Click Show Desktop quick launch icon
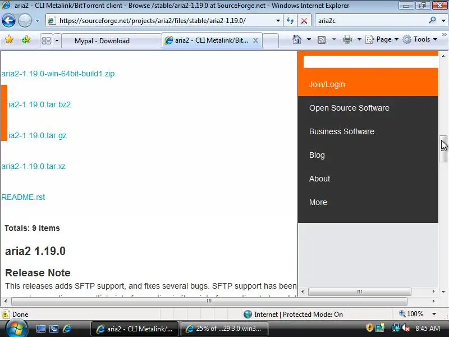The width and height of the screenshot is (449, 337). click(40, 329)
